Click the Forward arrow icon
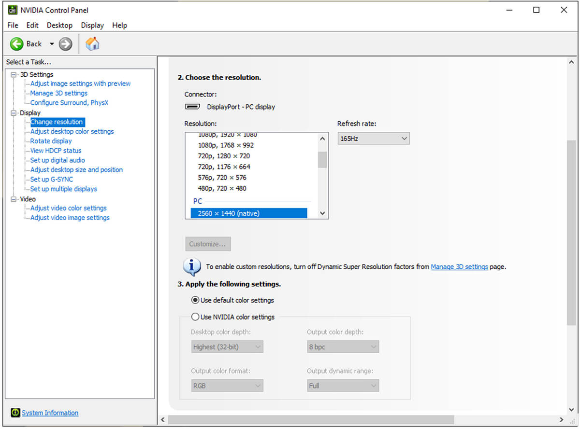Screen dimensions: 580x429 [65, 44]
